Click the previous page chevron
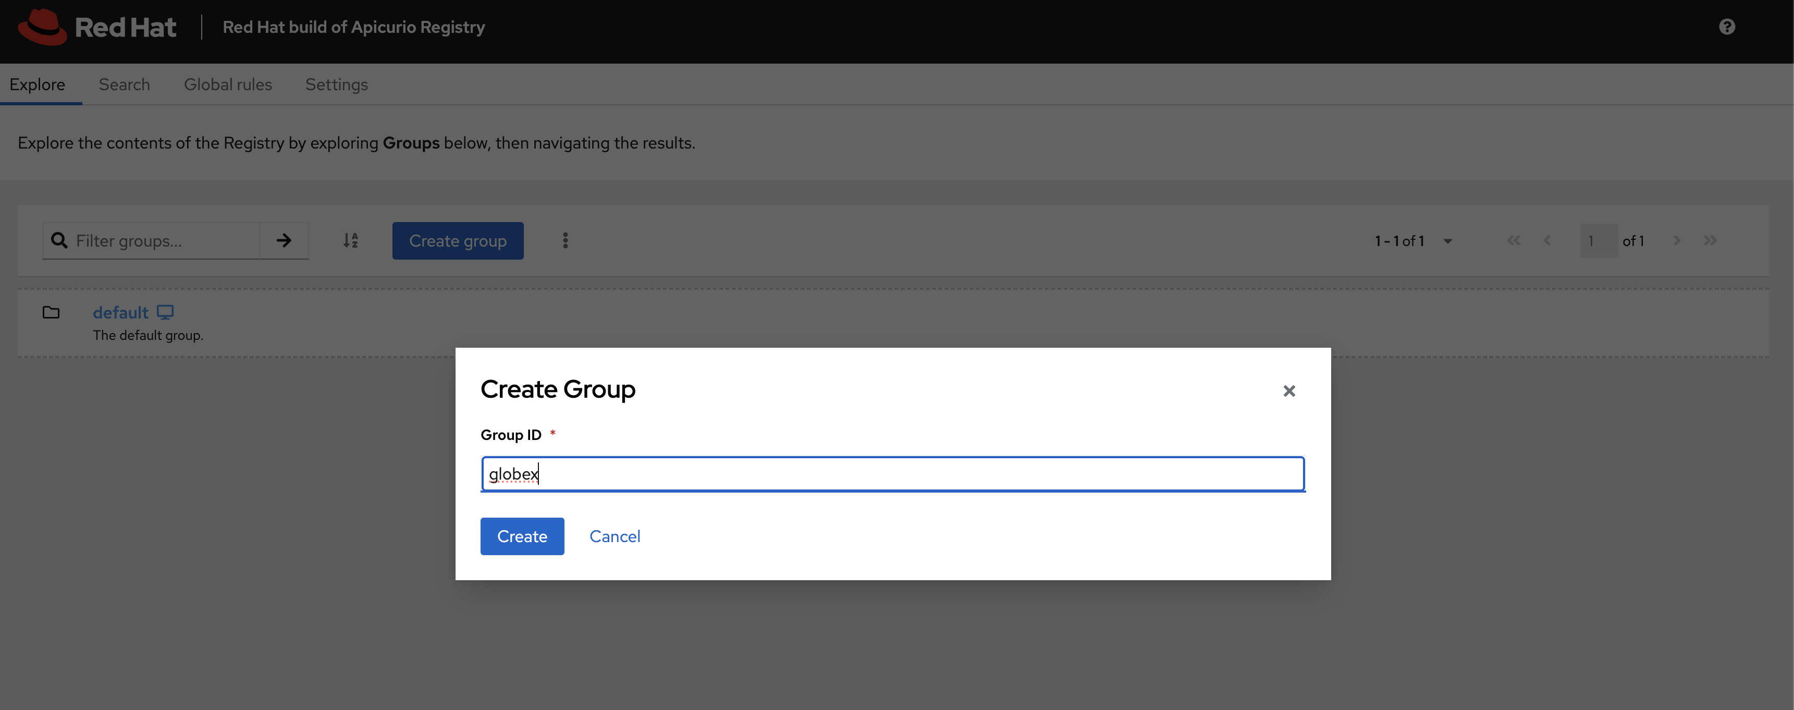Viewport: 1794px width, 710px height. point(1547,240)
